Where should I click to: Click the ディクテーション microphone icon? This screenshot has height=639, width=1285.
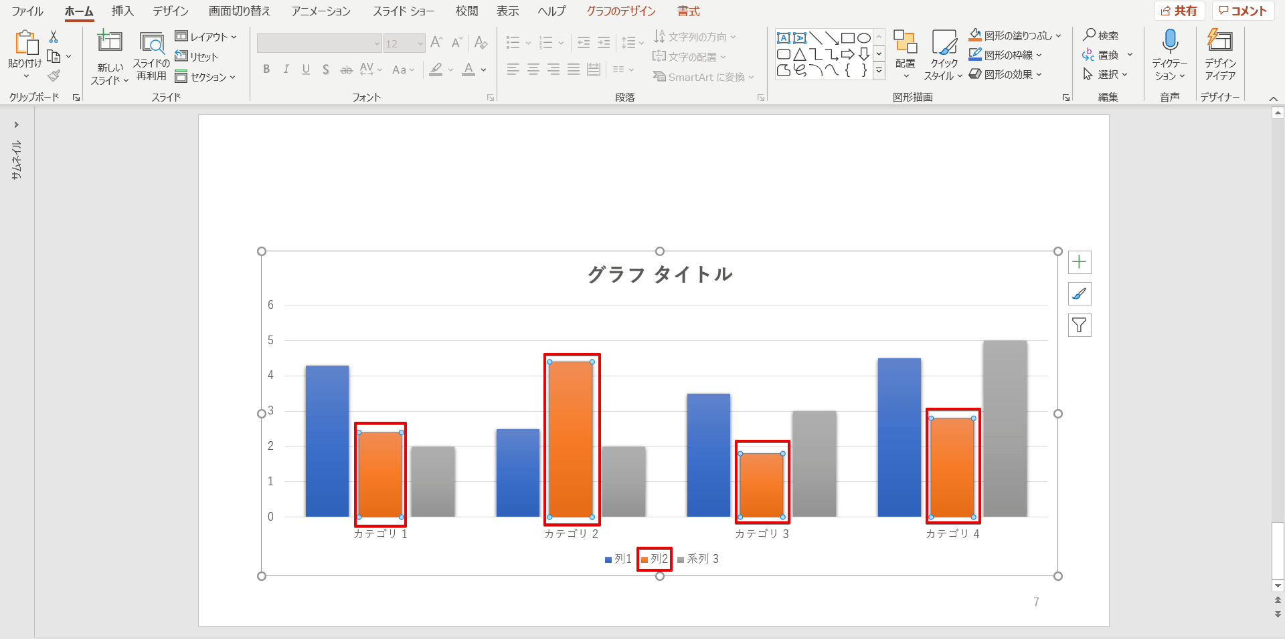[1170, 41]
